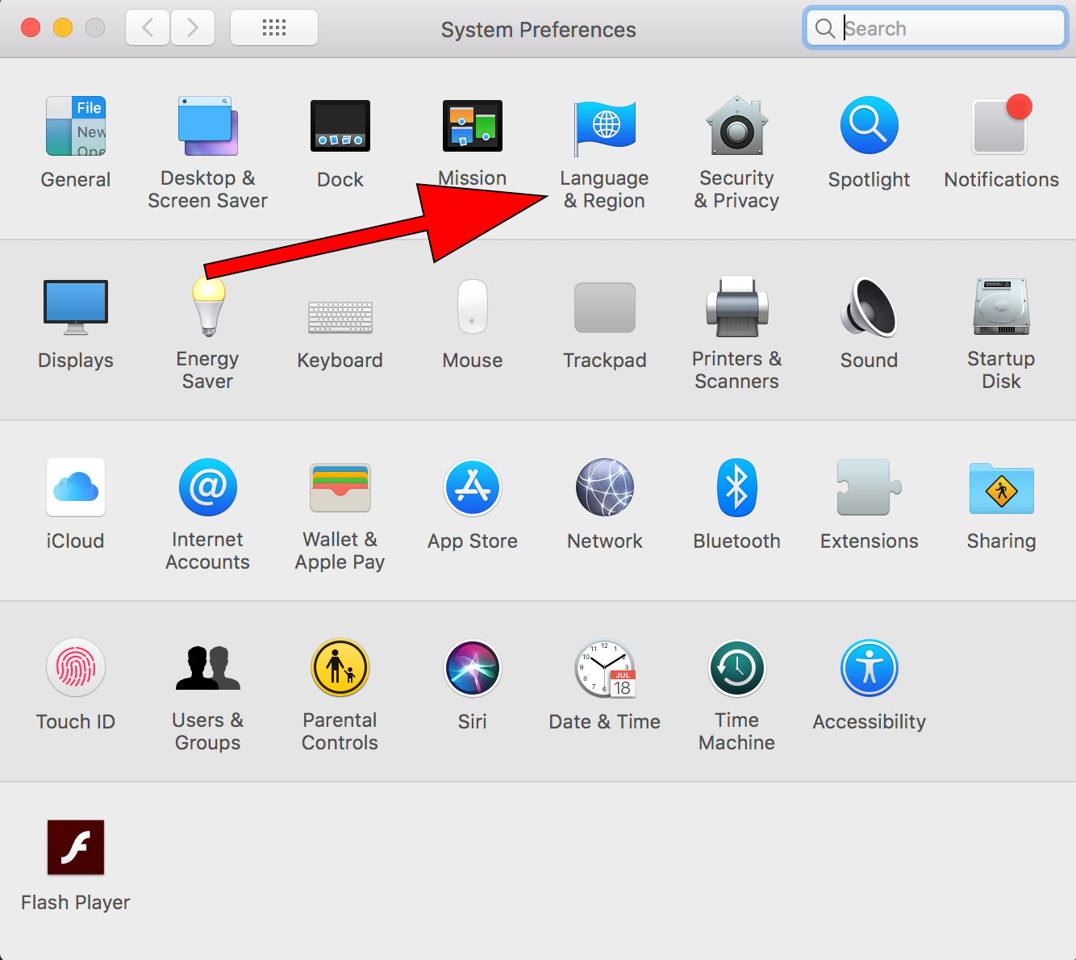Open Mission Control preferences
The height and width of the screenshot is (960, 1076).
[473, 127]
